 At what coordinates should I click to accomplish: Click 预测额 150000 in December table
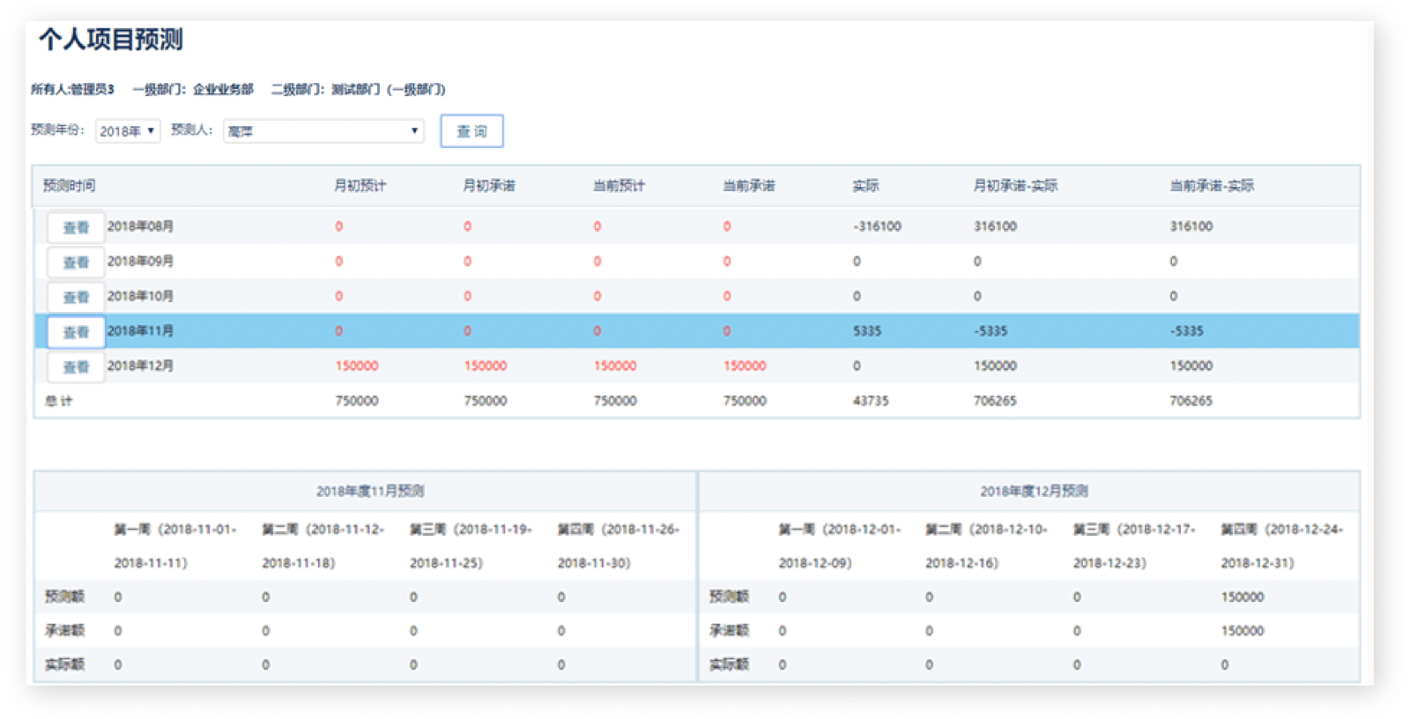click(x=1243, y=597)
